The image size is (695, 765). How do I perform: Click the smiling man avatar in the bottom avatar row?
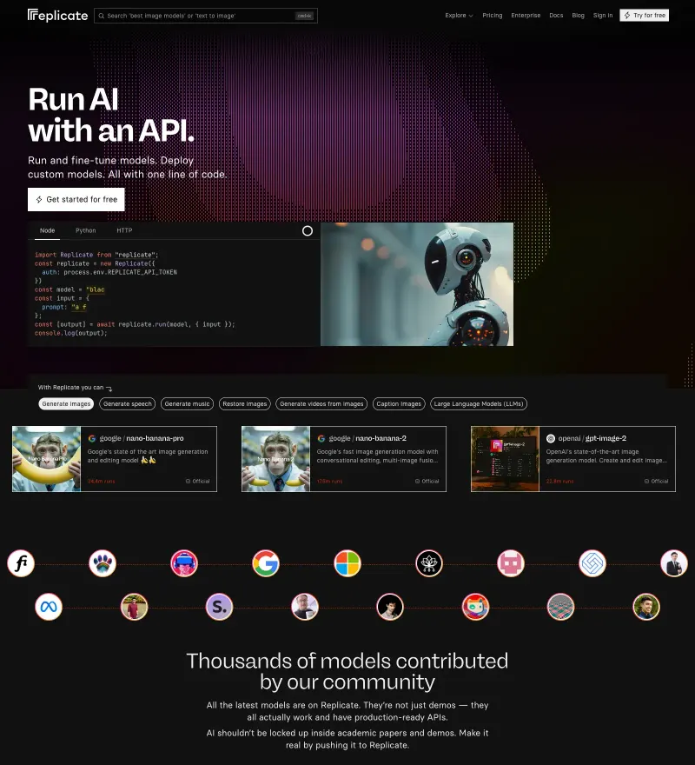pos(646,607)
